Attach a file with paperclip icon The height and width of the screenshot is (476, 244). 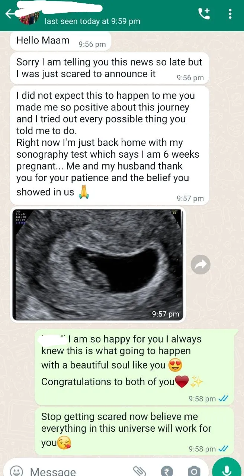pos(139,471)
